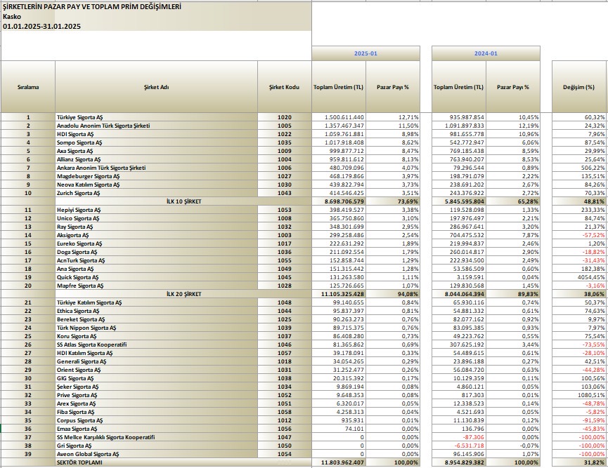Select the 'Axa Sigorta AŞ' cell
Screen dimensions: 608x468
click(x=156, y=151)
